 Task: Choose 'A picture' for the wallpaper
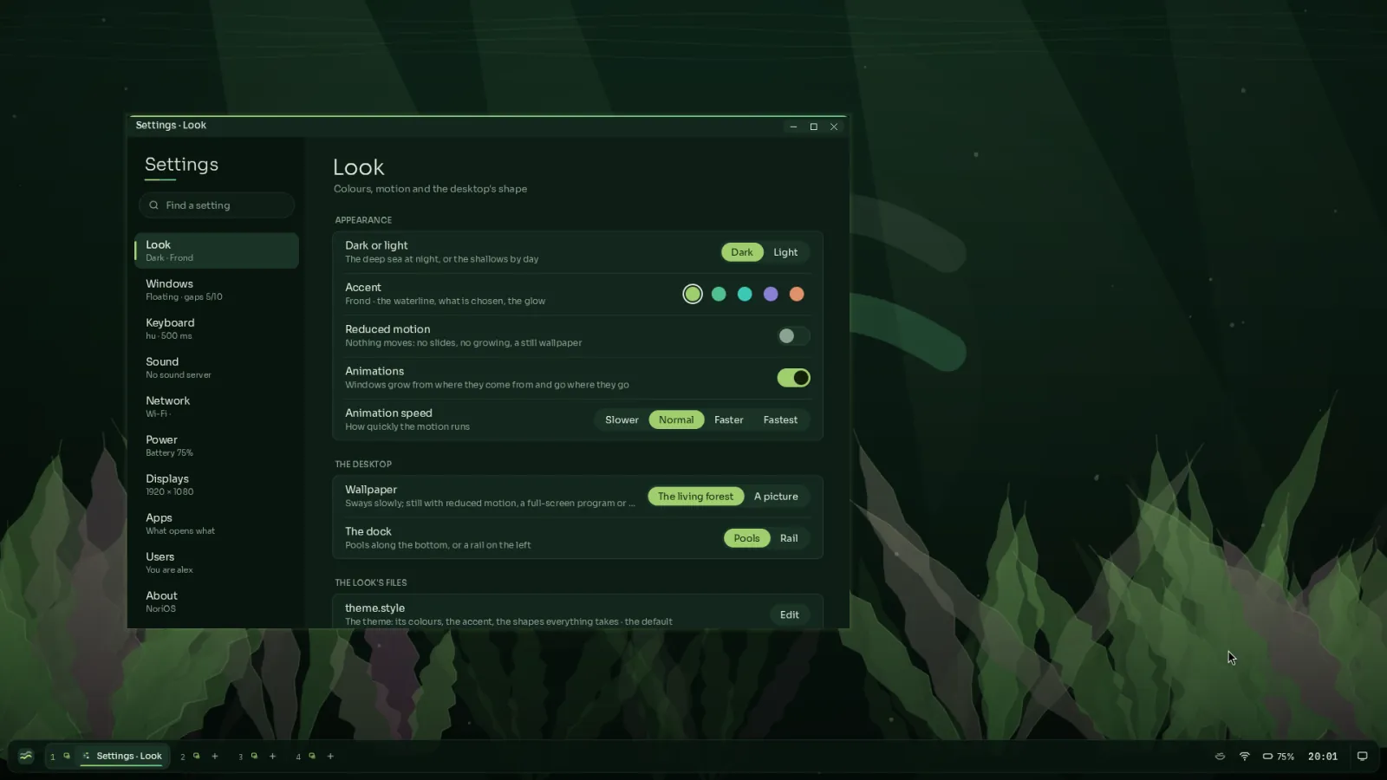[x=776, y=497]
